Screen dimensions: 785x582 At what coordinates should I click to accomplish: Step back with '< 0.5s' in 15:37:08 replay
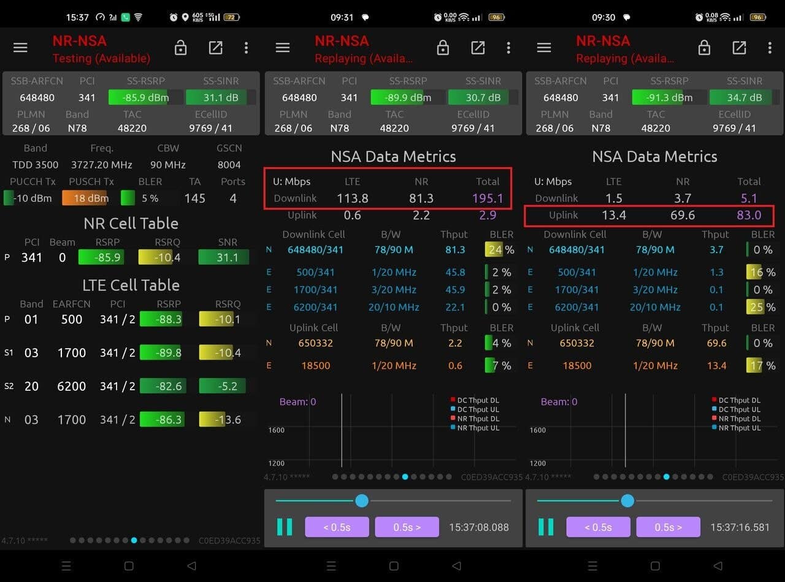point(337,527)
